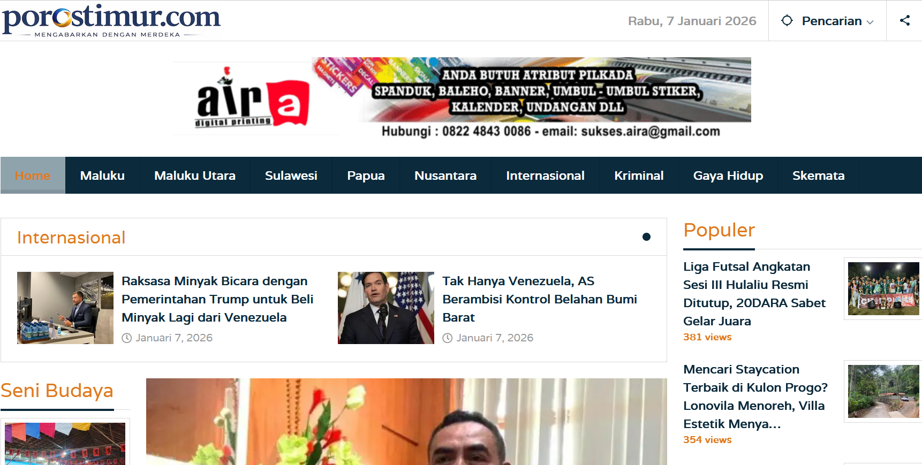922x465 pixels.
Task: Open 'Mencari Staycation Terbaik di Kulon Progo' article
Action: 755,397
